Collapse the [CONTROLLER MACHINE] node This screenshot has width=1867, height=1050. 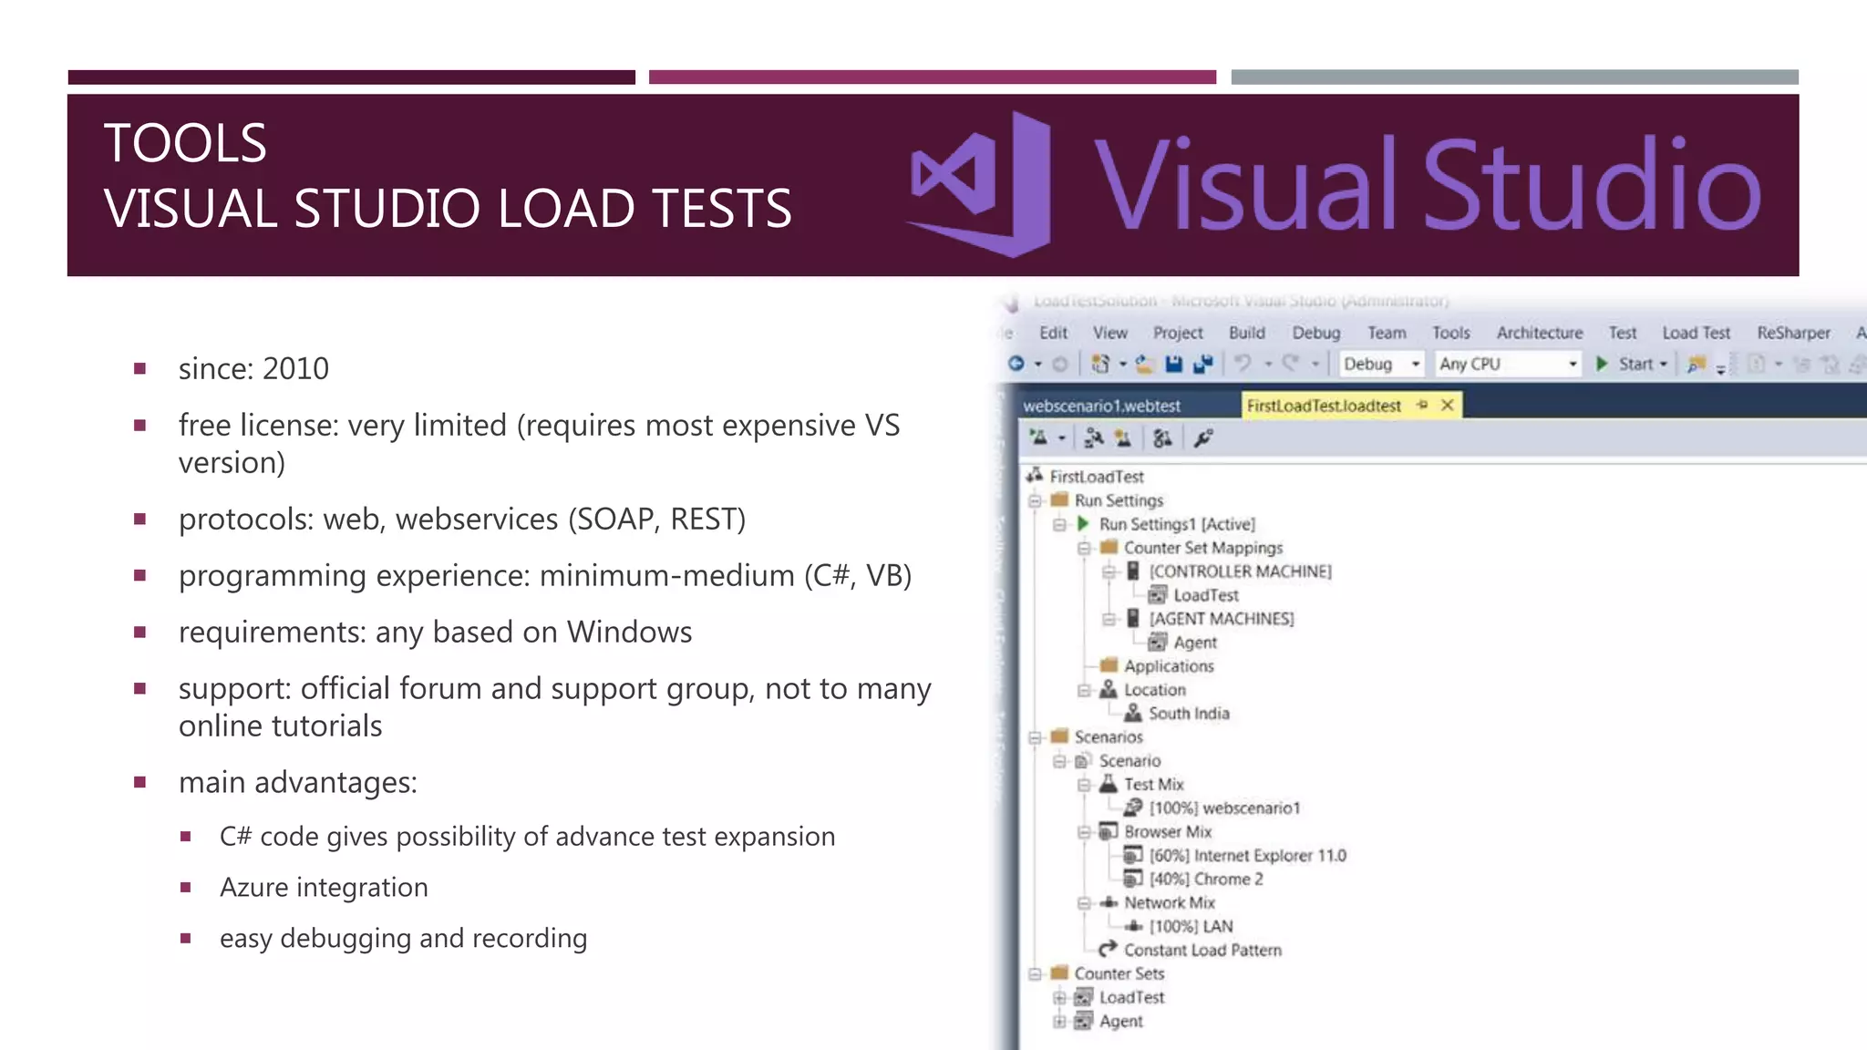coord(1109,571)
